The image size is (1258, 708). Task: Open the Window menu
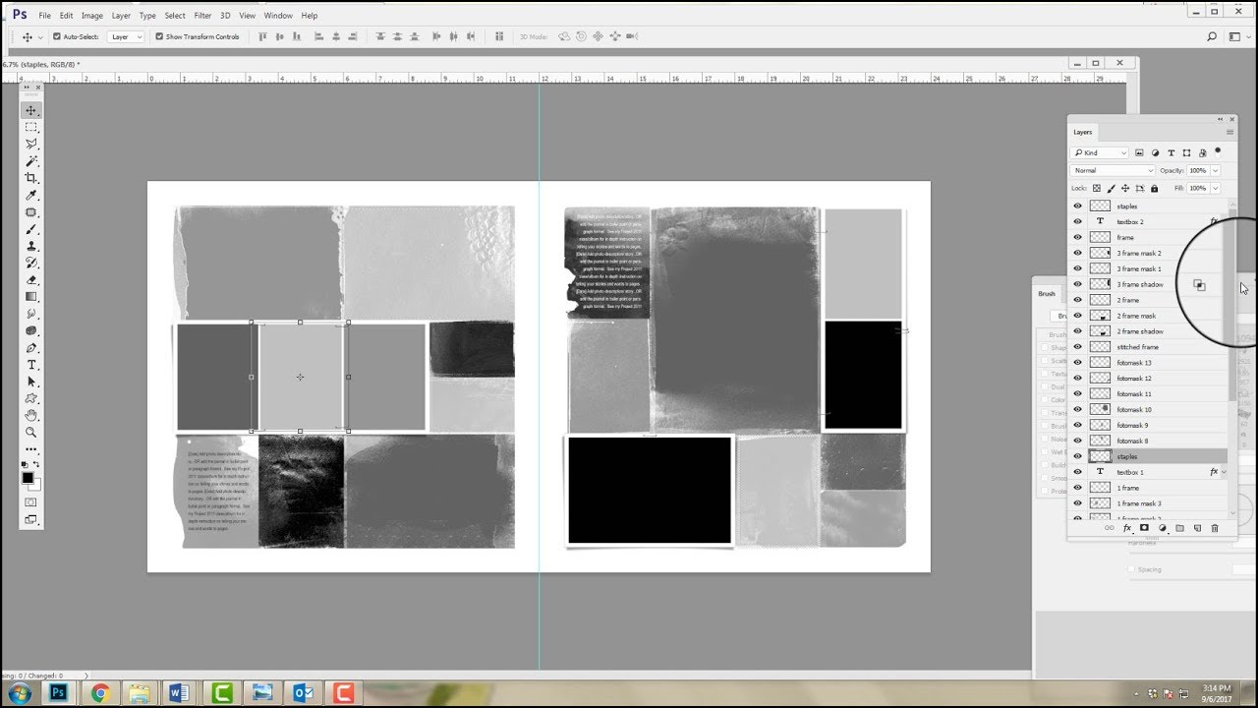click(x=278, y=16)
